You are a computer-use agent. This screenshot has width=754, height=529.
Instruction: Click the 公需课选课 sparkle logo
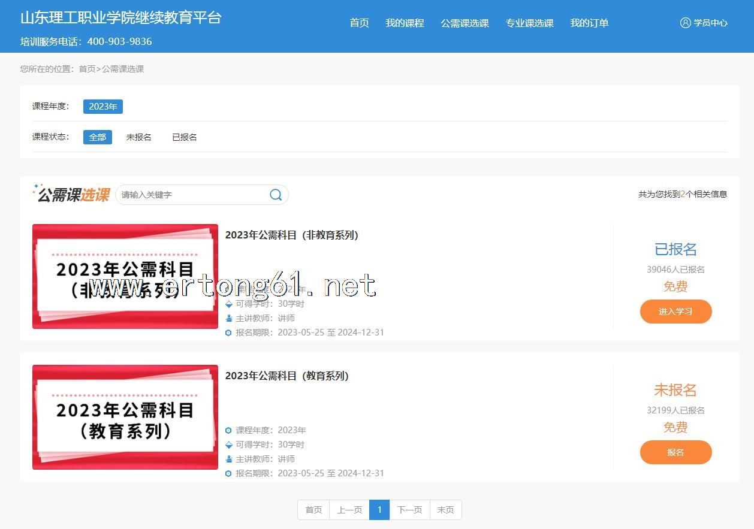pos(71,194)
